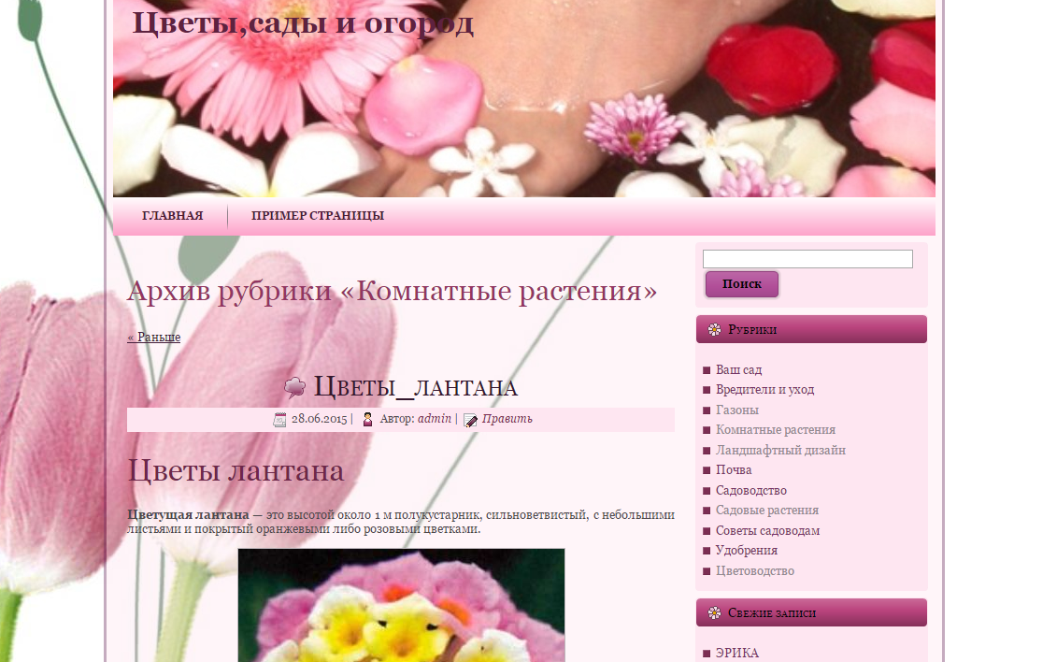The height and width of the screenshot is (662, 1057).
Task: Click the Свежие записи sidebar heading
Action: (x=772, y=612)
